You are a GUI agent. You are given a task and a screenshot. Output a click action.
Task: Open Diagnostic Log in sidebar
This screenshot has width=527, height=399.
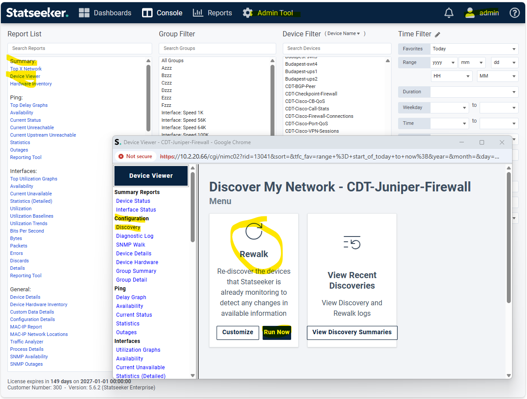coord(135,236)
